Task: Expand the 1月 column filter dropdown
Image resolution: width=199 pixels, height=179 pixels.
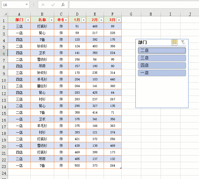Action: pos(83,20)
